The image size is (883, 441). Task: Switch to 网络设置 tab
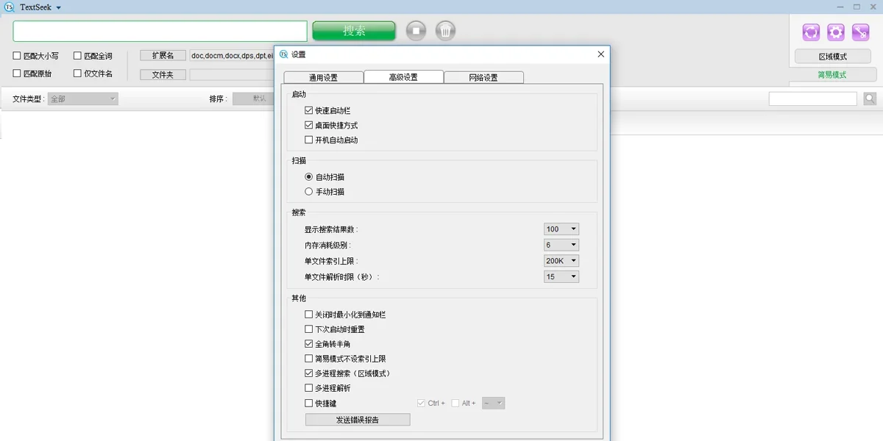click(483, 77)
